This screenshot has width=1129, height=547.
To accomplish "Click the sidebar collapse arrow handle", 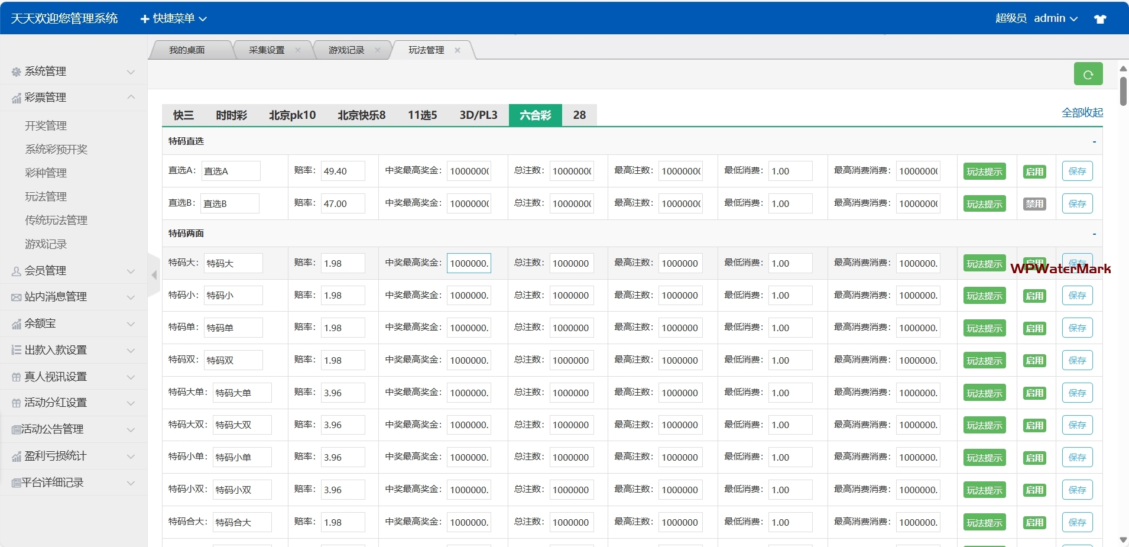I will [154, 275].
